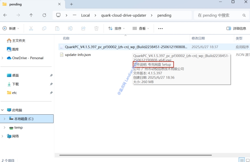Click the Cut scissors icon

coord(31,28)
